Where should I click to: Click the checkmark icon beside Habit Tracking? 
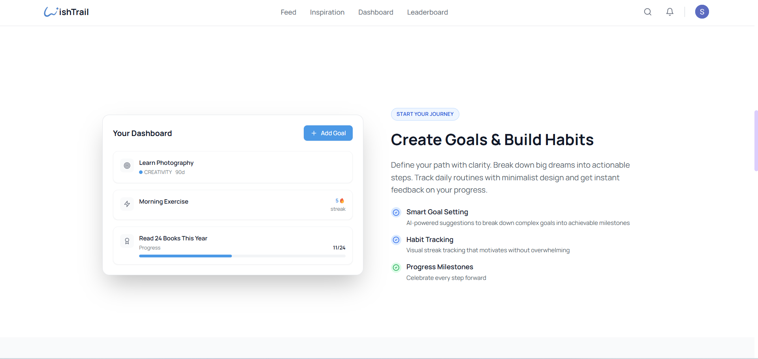(x=396, y=240)
